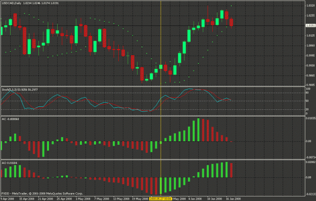This screenshot has height=201, width=316.
Task: Click the Stochastic 20 level value
Action: click(307, 109)
